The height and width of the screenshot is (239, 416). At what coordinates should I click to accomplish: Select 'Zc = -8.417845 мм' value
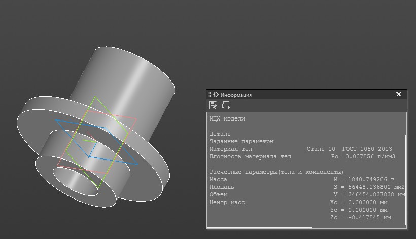click(361, 218)
